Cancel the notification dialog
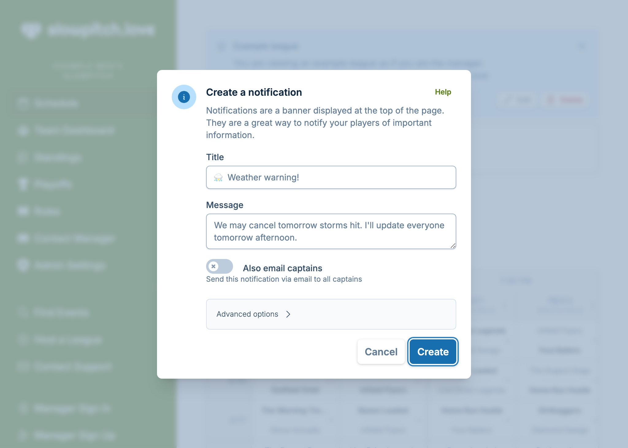 point(381,352)
